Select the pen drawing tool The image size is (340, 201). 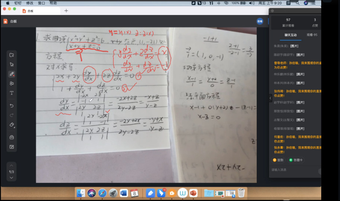pyautogui.click(x=11, y=74)
